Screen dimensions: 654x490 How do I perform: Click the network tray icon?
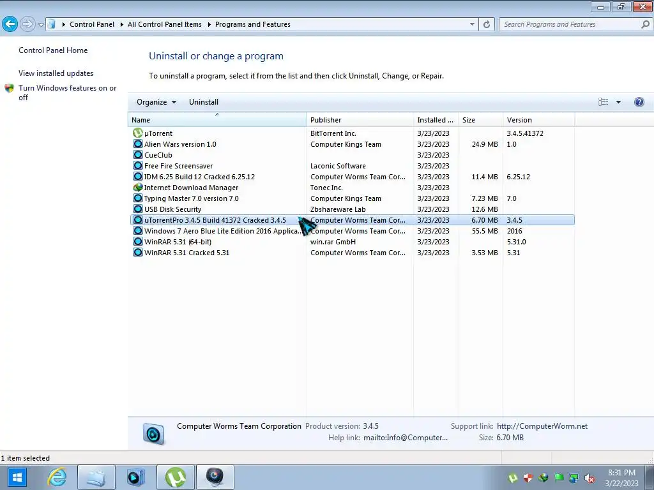point(574,478)
